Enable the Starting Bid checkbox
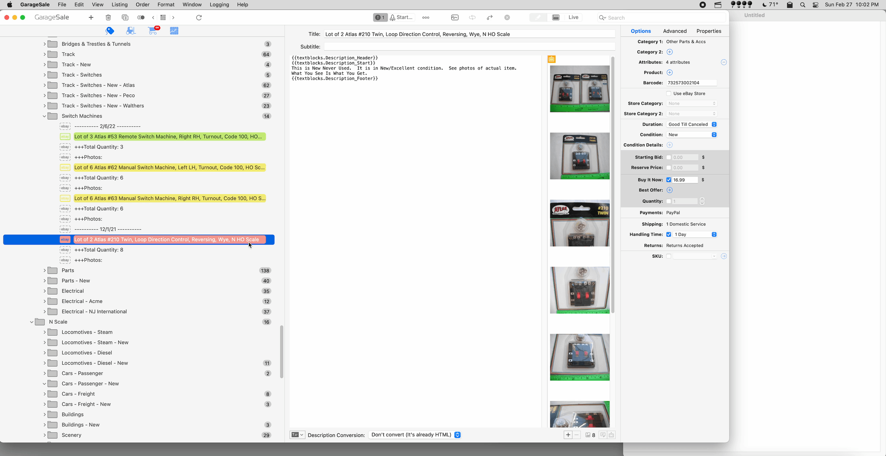The height and width of the screenshot is (456, 886). (669, 157)
